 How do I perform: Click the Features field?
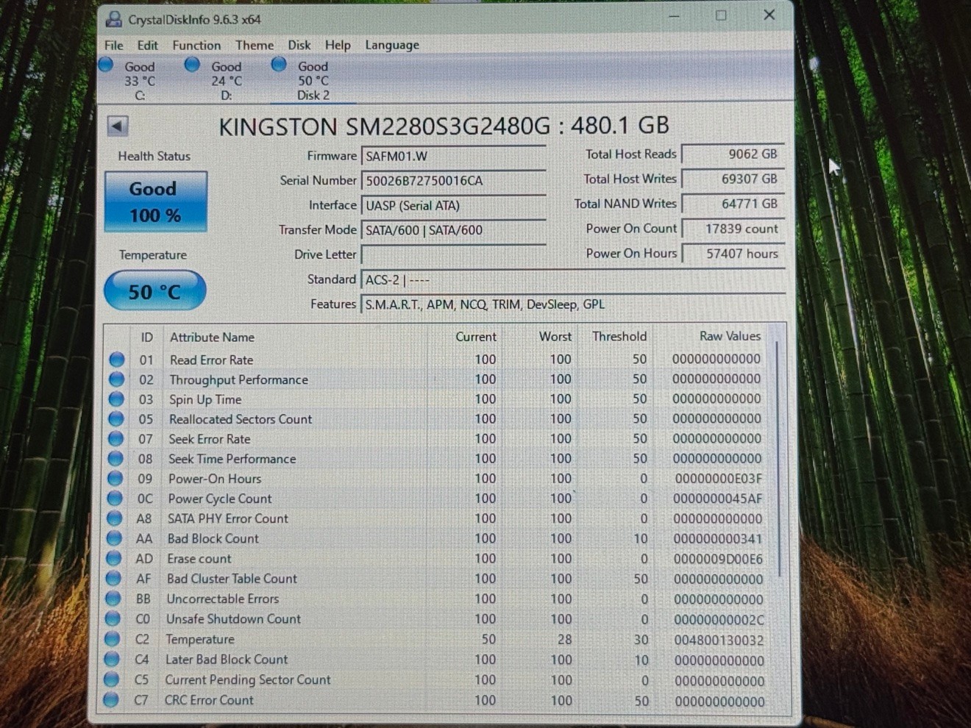click(572, 304)
